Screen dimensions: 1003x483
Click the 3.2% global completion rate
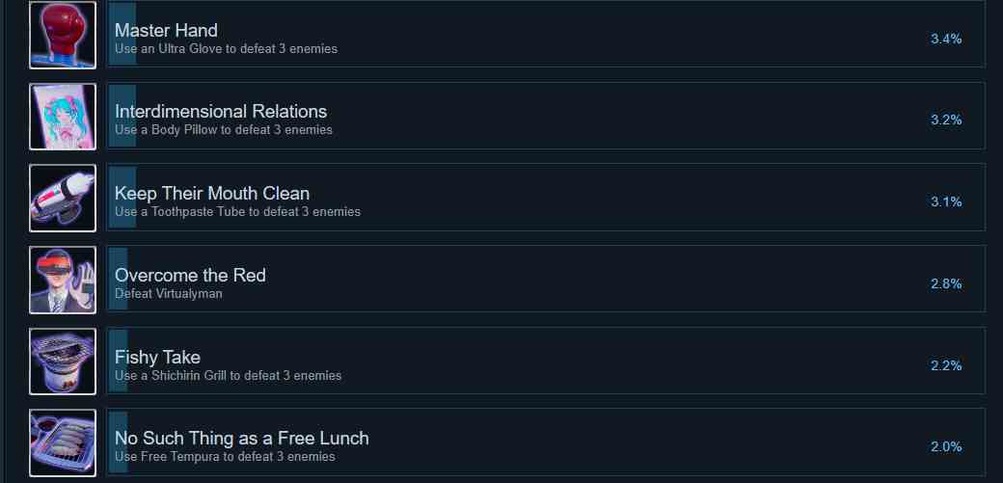[946, 120]
